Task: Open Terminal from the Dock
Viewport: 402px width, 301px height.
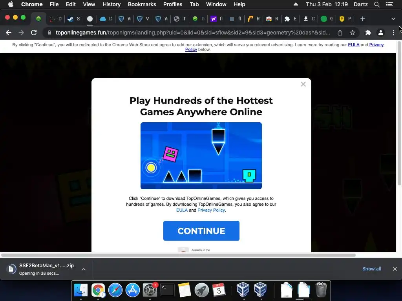Action: pos(167,290)
